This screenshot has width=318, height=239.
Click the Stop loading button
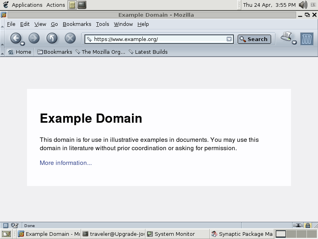[x=70, y=38]
